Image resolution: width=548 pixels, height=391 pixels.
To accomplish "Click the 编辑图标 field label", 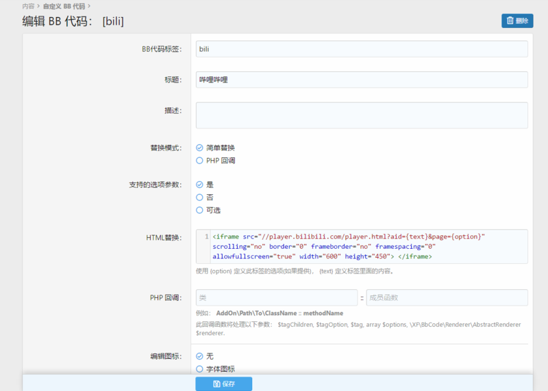I will 165,356.
